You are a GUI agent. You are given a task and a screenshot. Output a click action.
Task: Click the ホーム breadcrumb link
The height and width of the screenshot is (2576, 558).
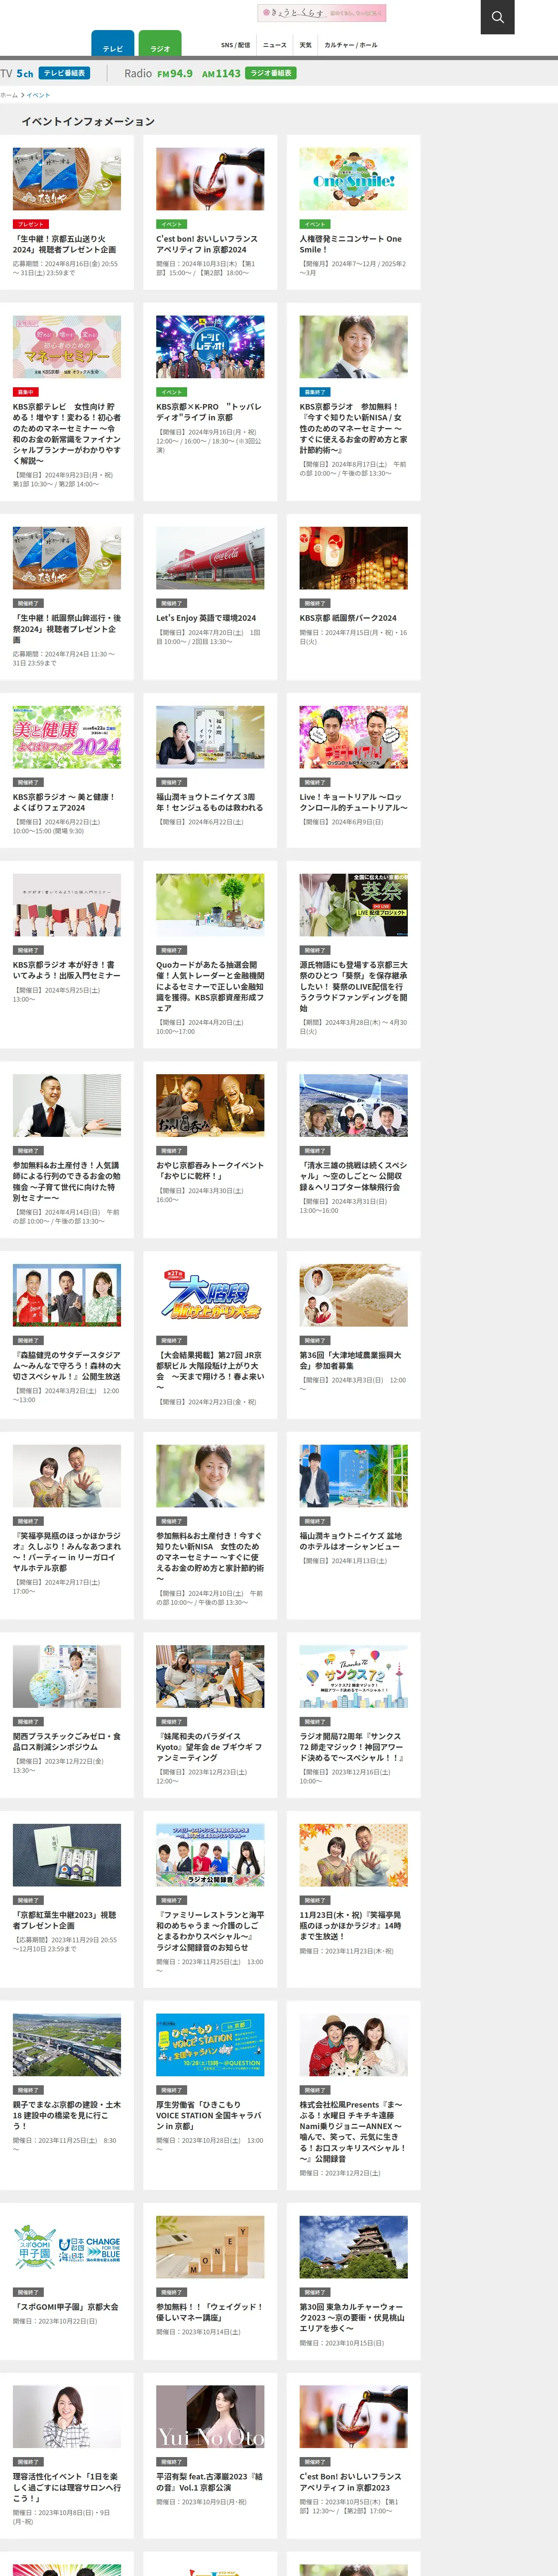9,95
